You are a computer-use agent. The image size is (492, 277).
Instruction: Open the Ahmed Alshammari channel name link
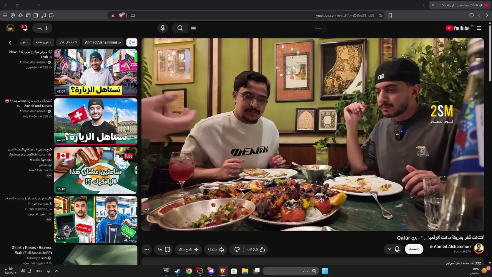point(452,247)
